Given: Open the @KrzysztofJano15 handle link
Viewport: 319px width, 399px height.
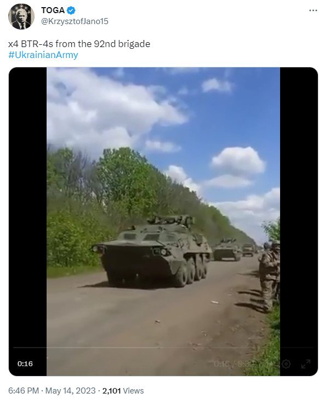Looking at the screenshot, I should click(75, 21).
